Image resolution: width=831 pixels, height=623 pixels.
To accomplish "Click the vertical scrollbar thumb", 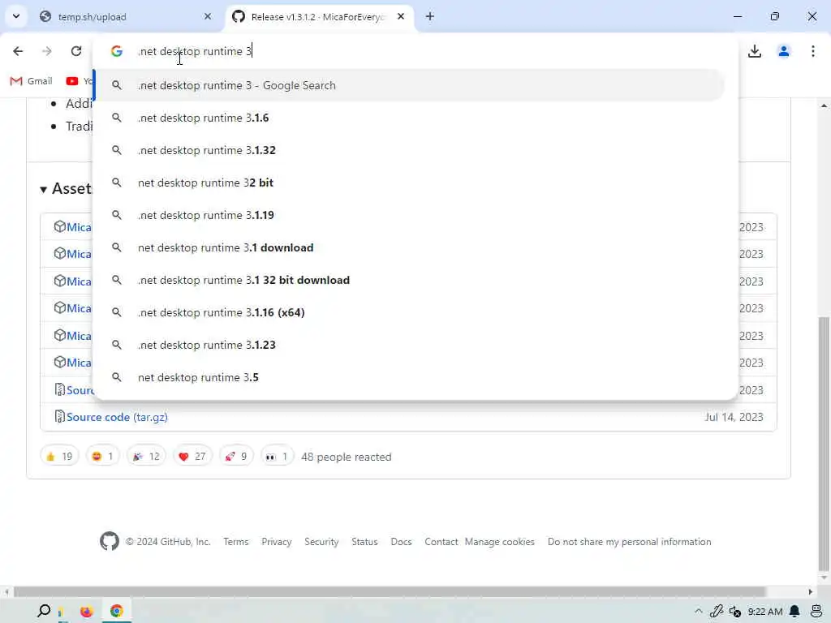I will (x=824, y=442).
